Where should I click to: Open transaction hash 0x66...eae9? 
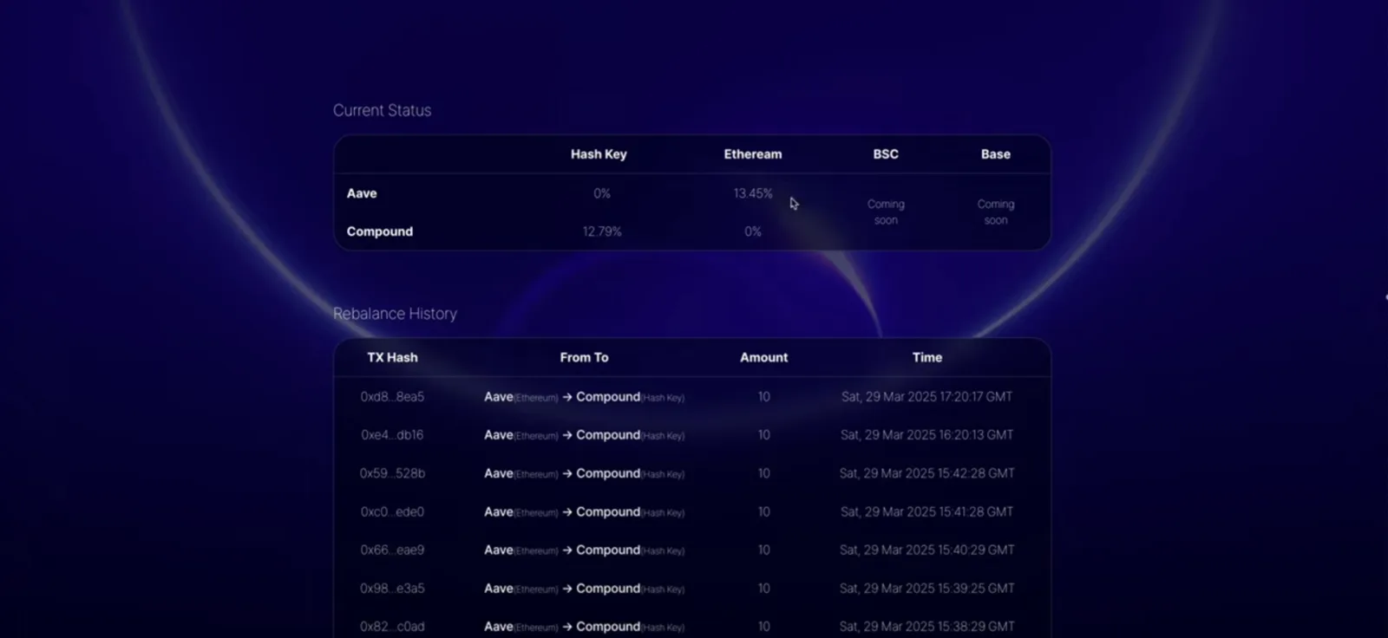pyautogui.click(x=392, y=550)
